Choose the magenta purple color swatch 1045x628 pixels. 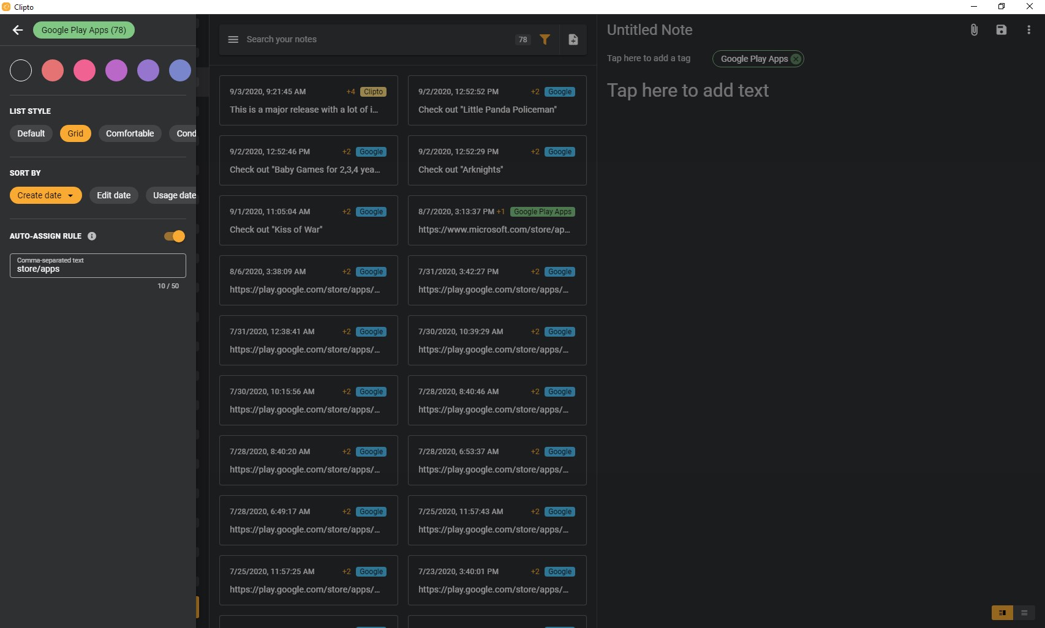coord(116,70)
